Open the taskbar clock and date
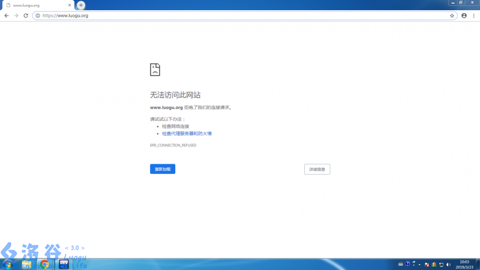 click(464, 264)
